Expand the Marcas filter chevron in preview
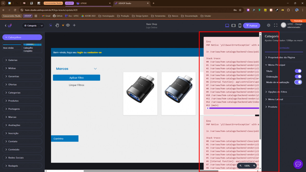The height and width of the screenshot is (172, 306). [95, 69]
